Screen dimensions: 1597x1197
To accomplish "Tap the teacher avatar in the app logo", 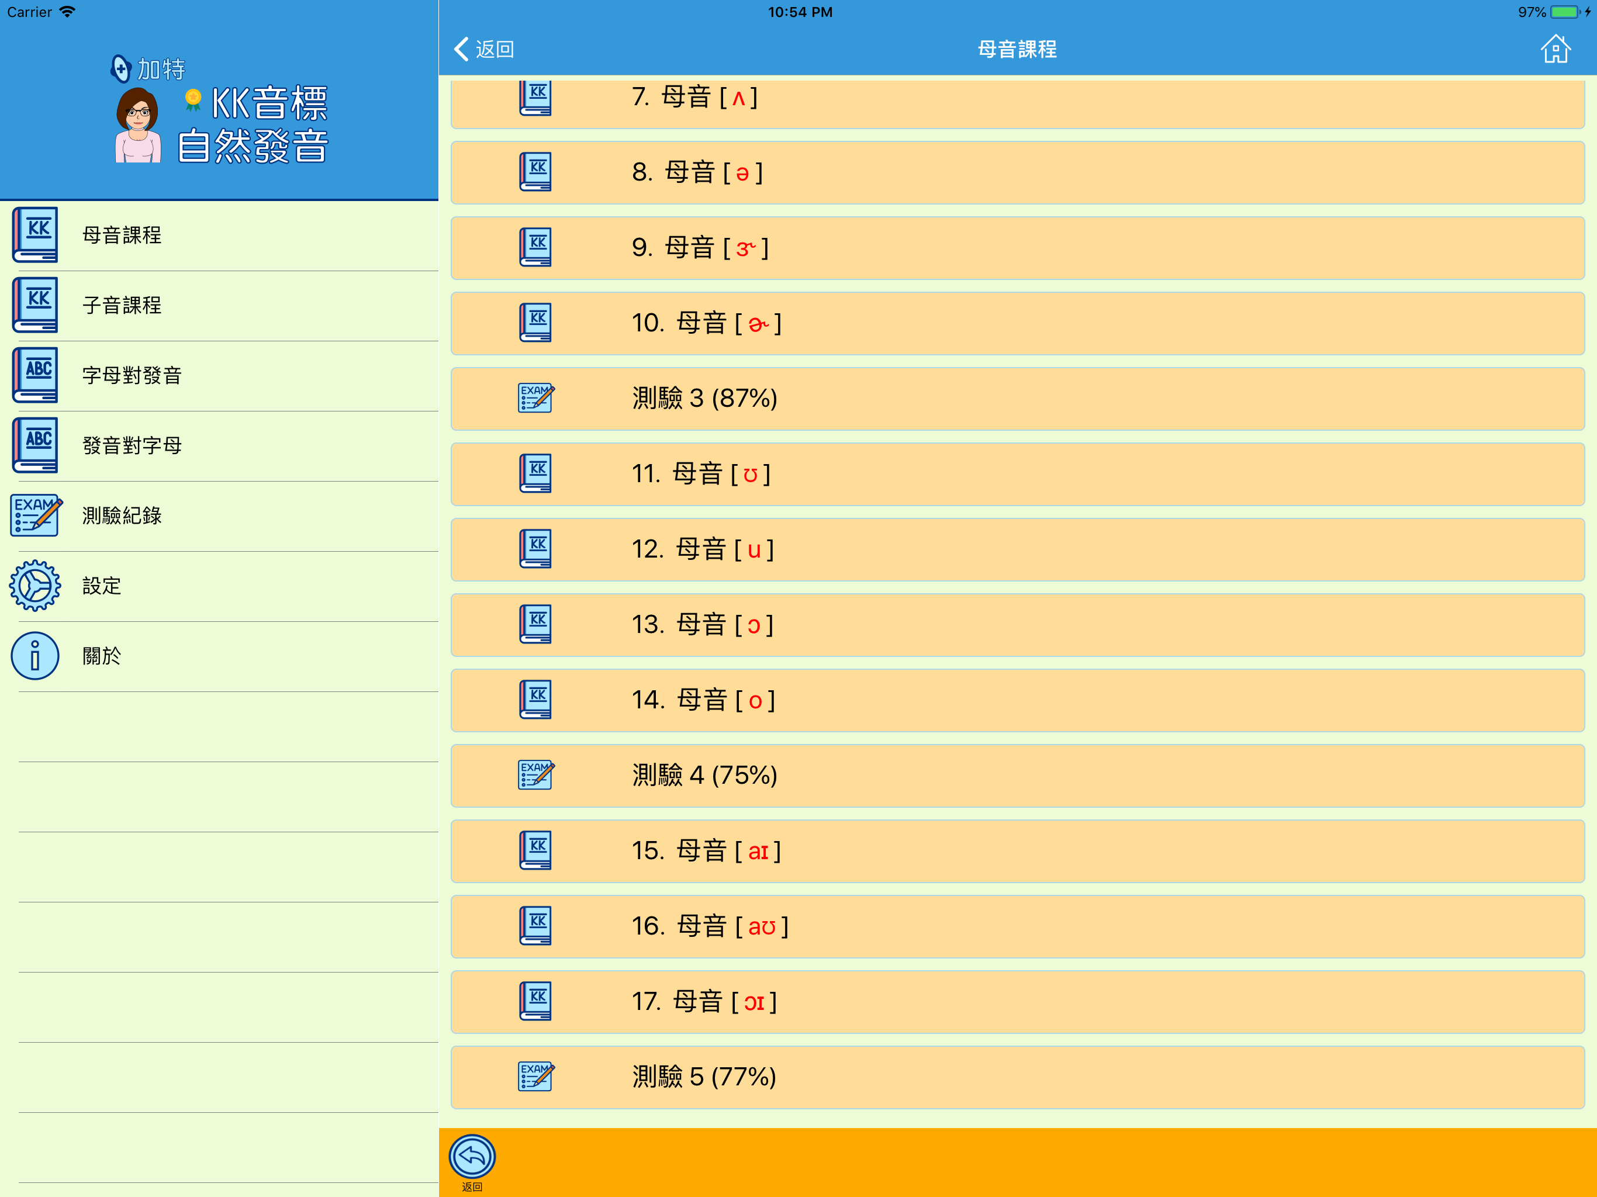I will [138, 125].
